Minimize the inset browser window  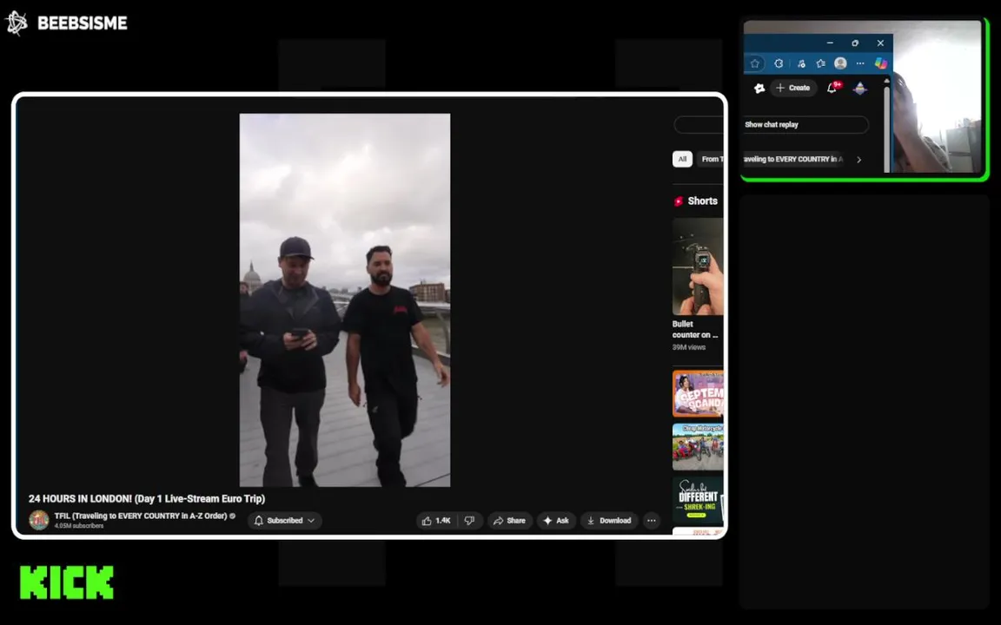(829, 43)
